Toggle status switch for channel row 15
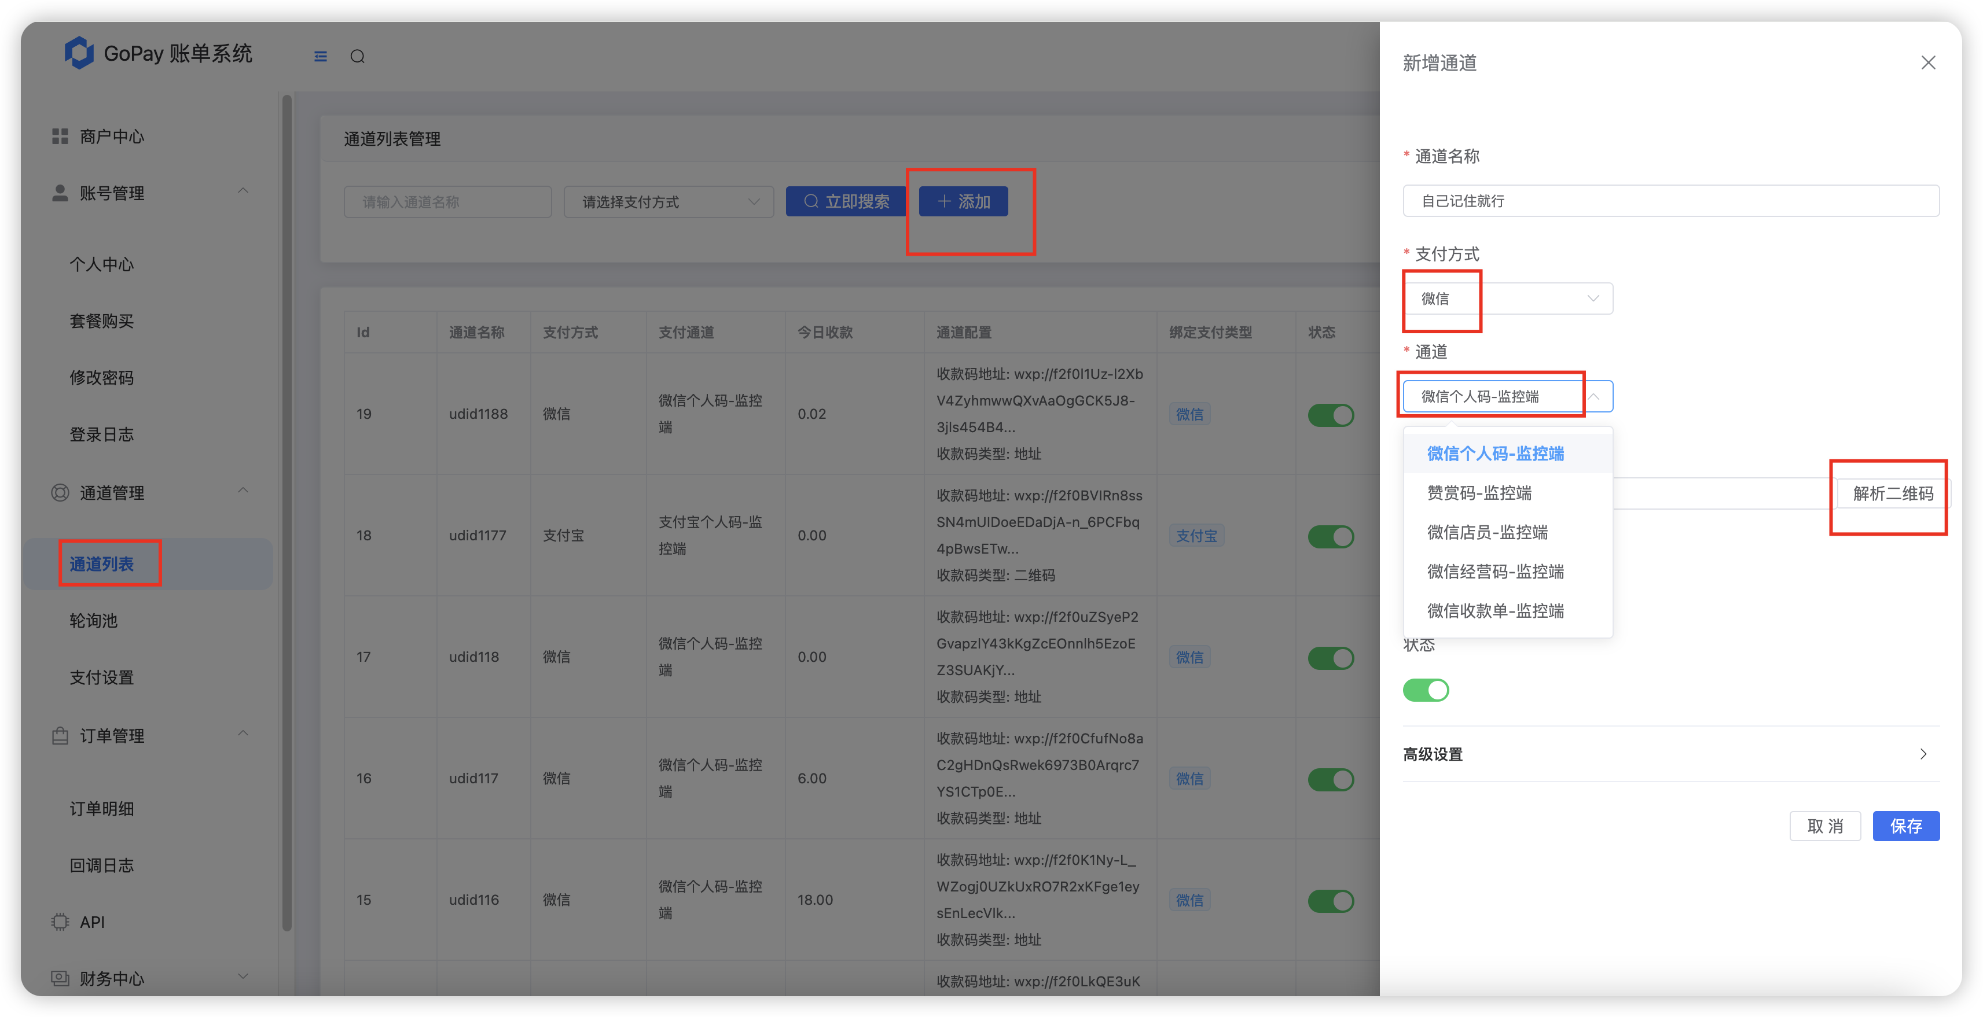 coord(1330,901)
